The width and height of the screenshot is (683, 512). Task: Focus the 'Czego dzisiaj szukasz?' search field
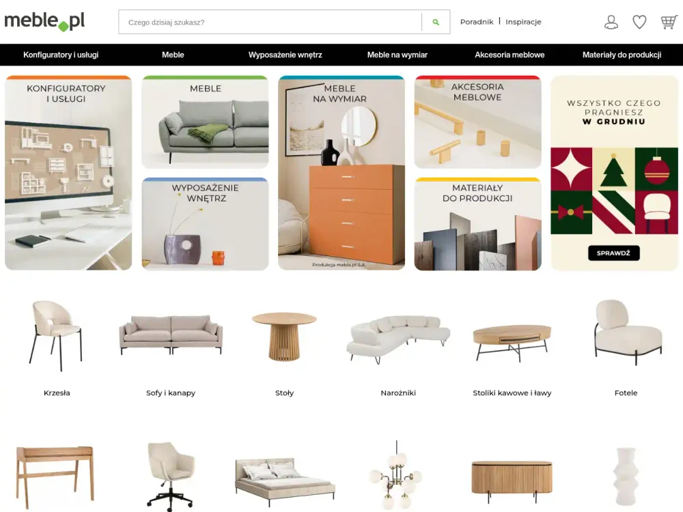[270, 23]
